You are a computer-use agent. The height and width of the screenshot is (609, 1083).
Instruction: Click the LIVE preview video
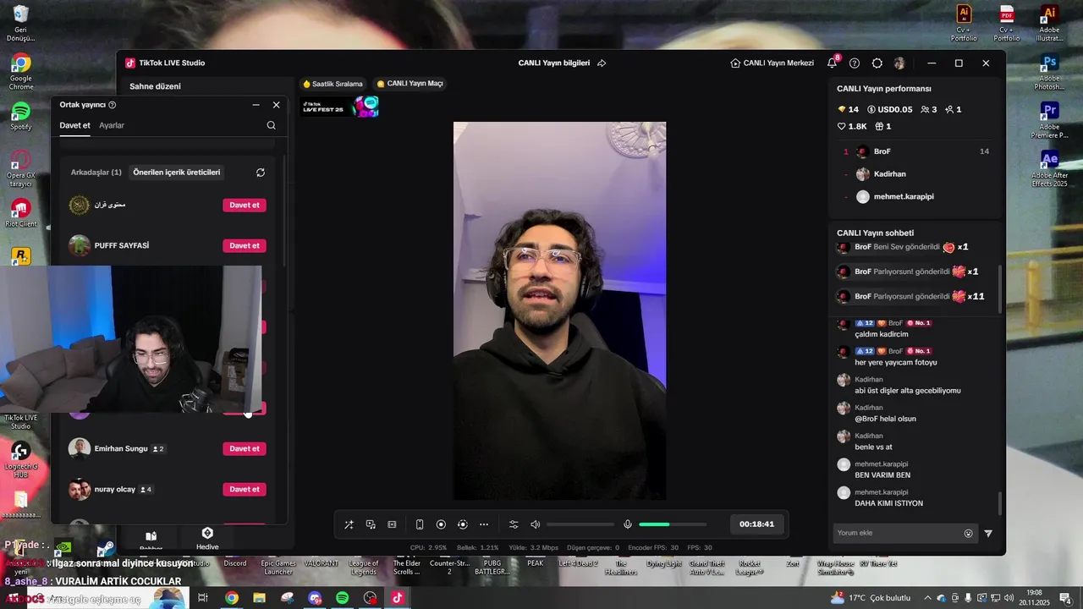pyautogui.click(x=559, y=310)
